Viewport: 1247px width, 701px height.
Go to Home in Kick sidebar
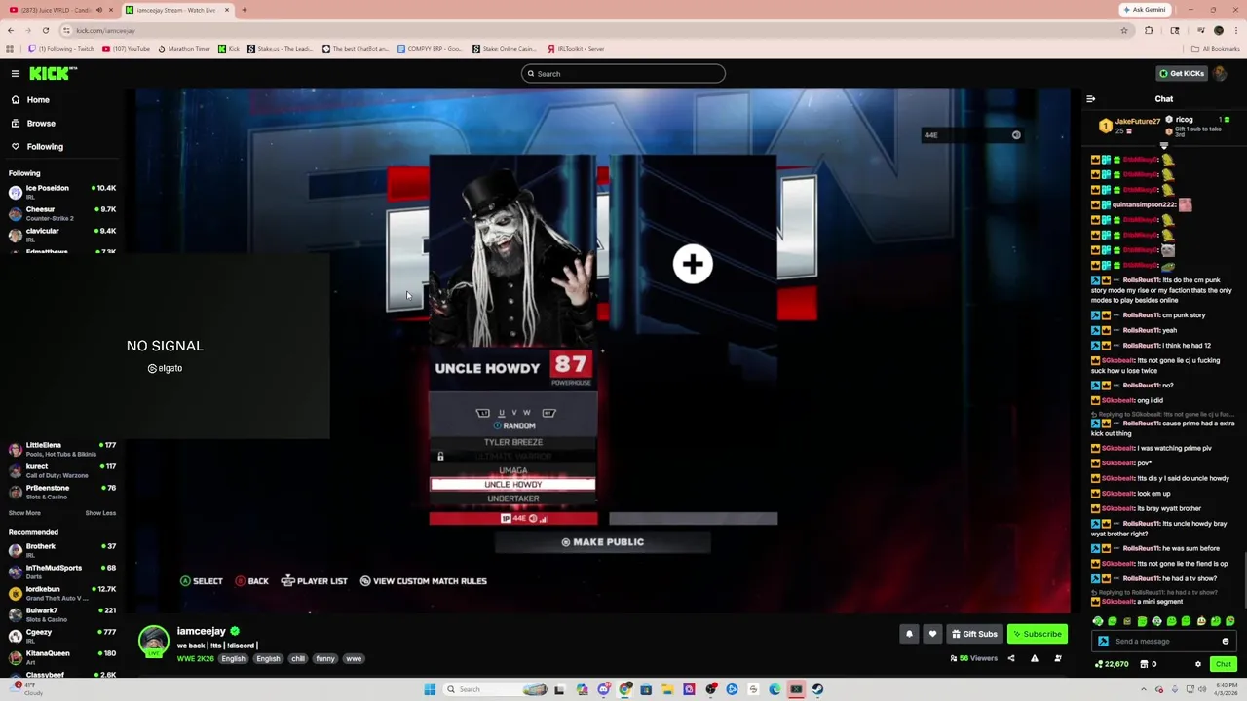38,99
